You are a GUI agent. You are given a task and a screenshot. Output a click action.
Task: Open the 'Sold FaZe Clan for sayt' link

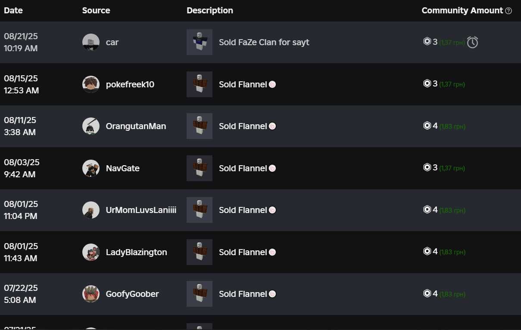[x=264, y=42]
